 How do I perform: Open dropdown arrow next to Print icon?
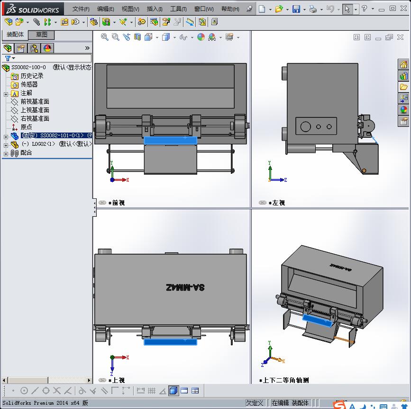(x=321, y=9)
